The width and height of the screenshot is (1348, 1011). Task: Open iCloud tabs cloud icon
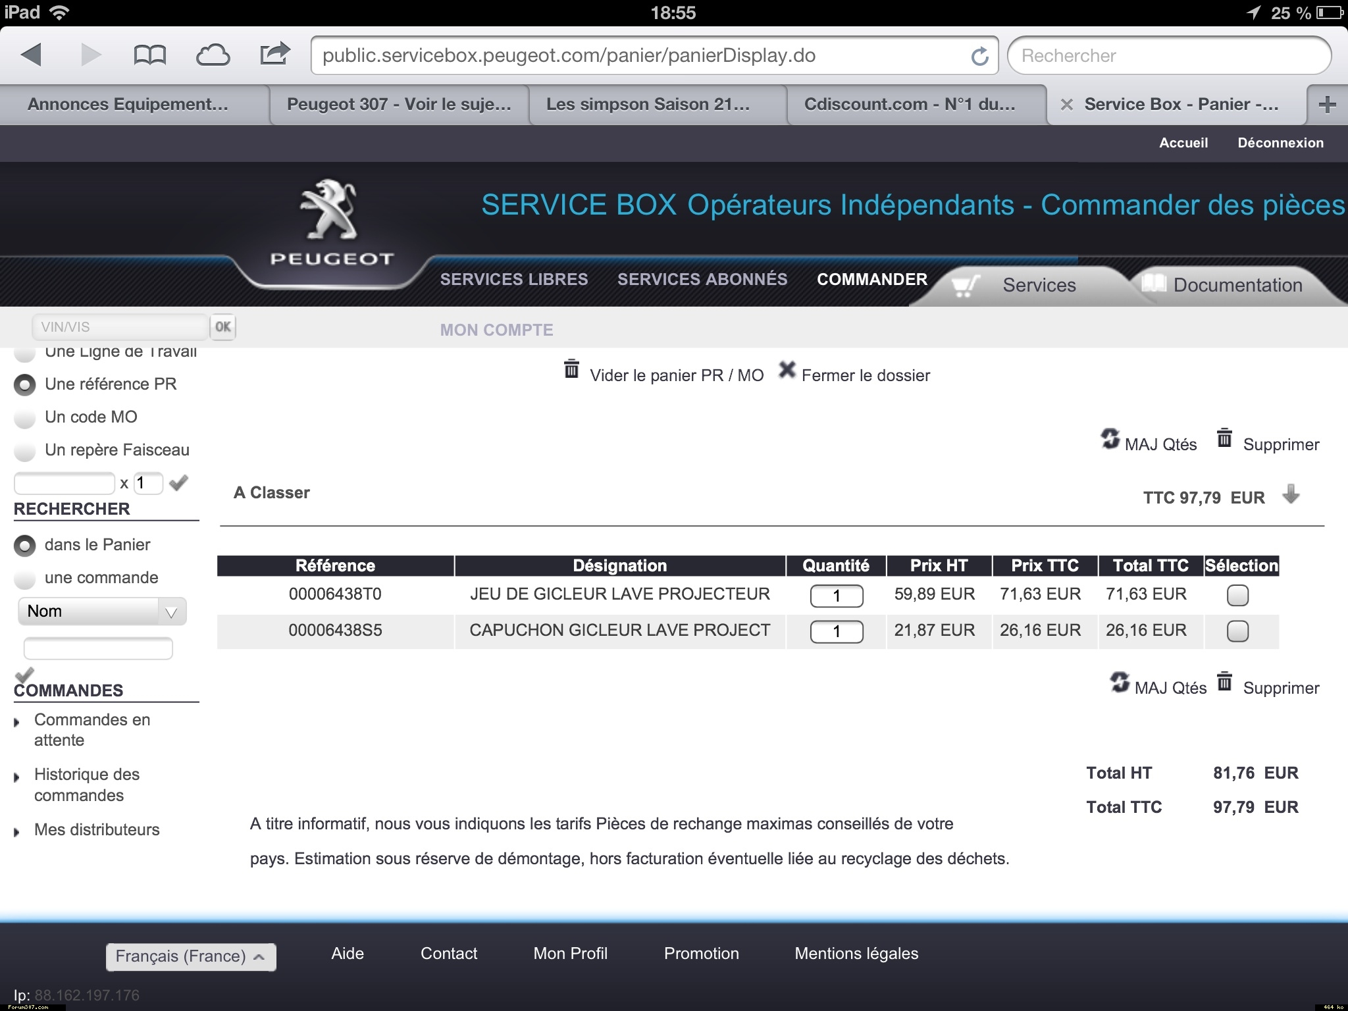click(213, 55)
